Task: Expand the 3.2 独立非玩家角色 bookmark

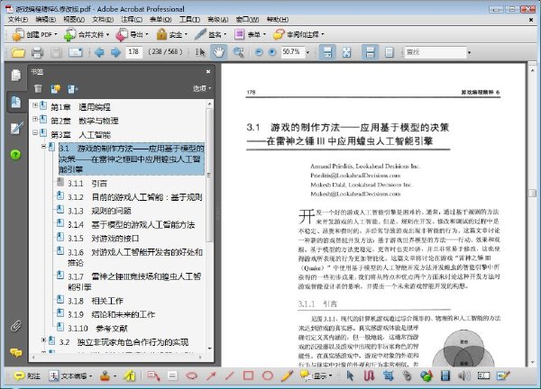Action: 43,340
